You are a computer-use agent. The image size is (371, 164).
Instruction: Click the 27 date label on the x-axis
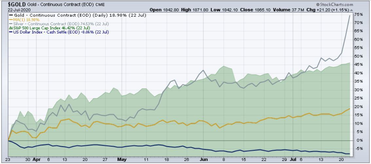point(106,159)
